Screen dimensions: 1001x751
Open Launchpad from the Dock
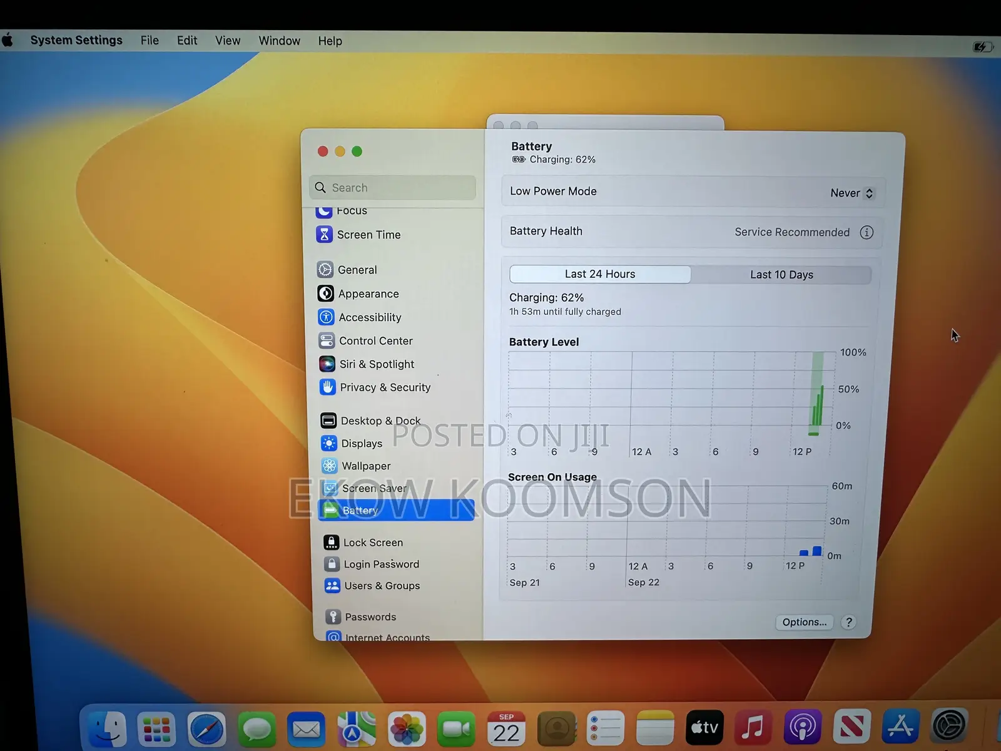tap(156, 729)
